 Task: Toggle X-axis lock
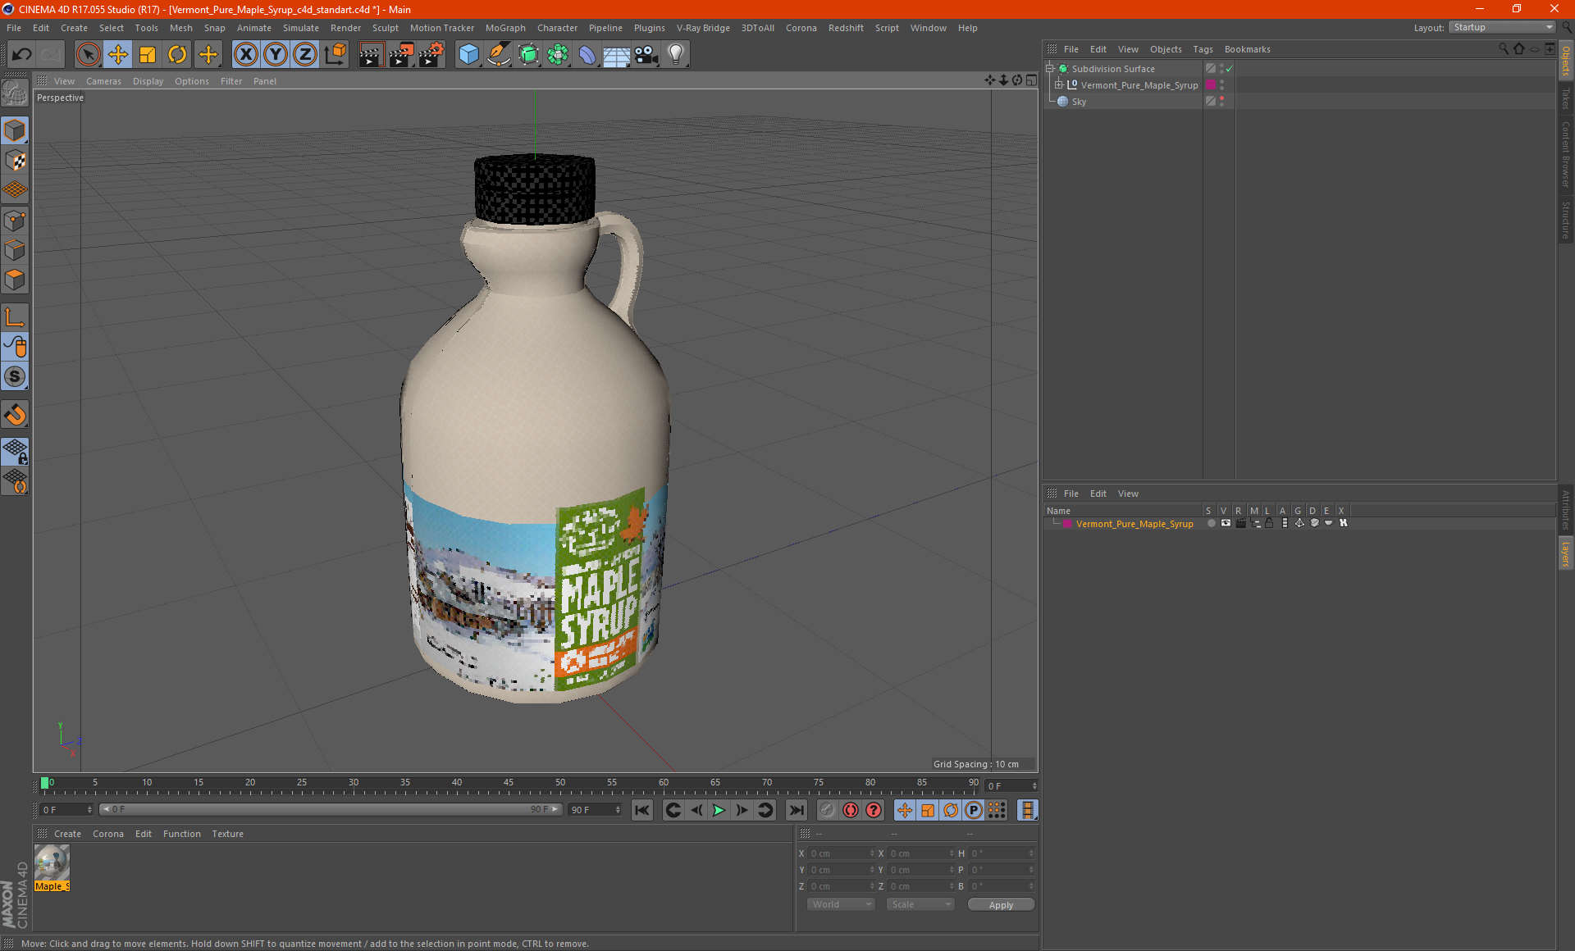pyautogui.click(x=245, y=55)
